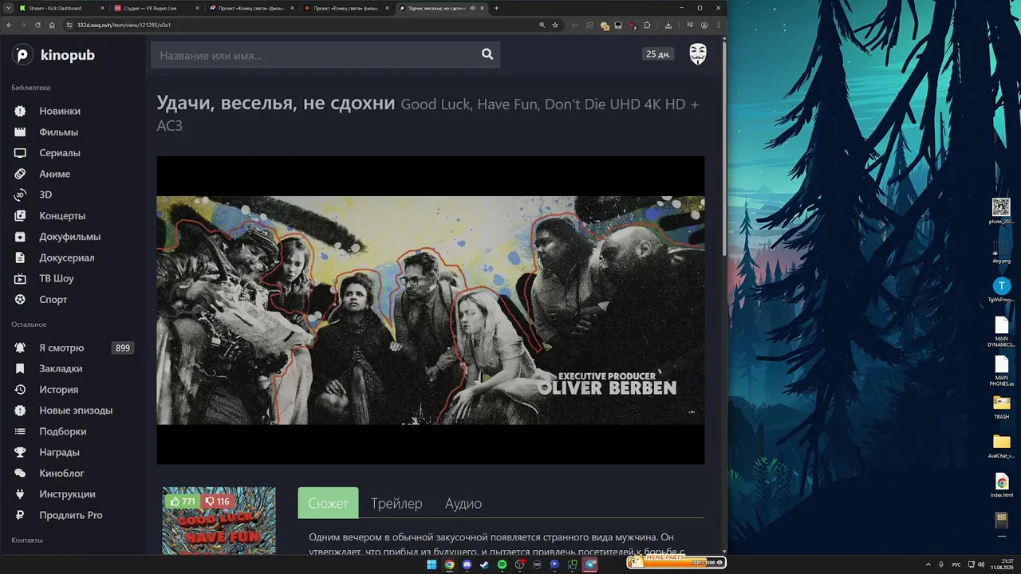
Task: Click the Meme Party progress widget
Action: [x=676, y=562]
